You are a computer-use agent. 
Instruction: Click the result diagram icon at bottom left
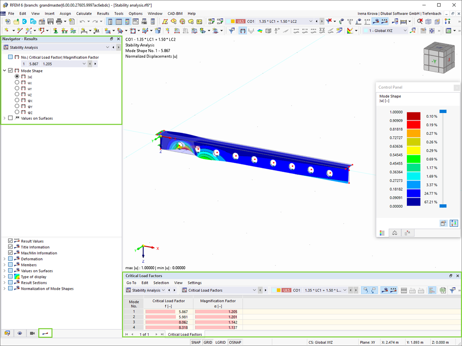point(45,333)
